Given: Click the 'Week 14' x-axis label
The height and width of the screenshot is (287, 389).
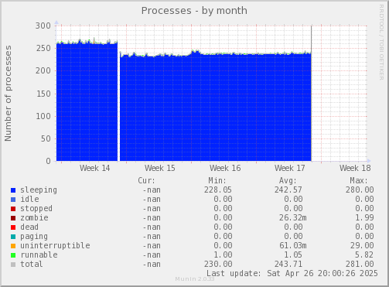Looking at the screenshot, I should (x=95, y=168).
